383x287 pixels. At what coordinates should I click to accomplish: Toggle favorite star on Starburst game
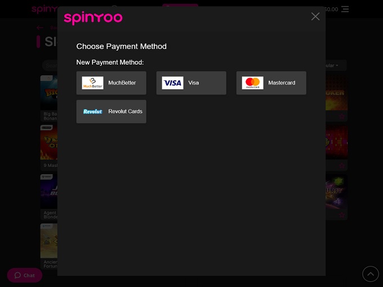(x=342, y=215)
